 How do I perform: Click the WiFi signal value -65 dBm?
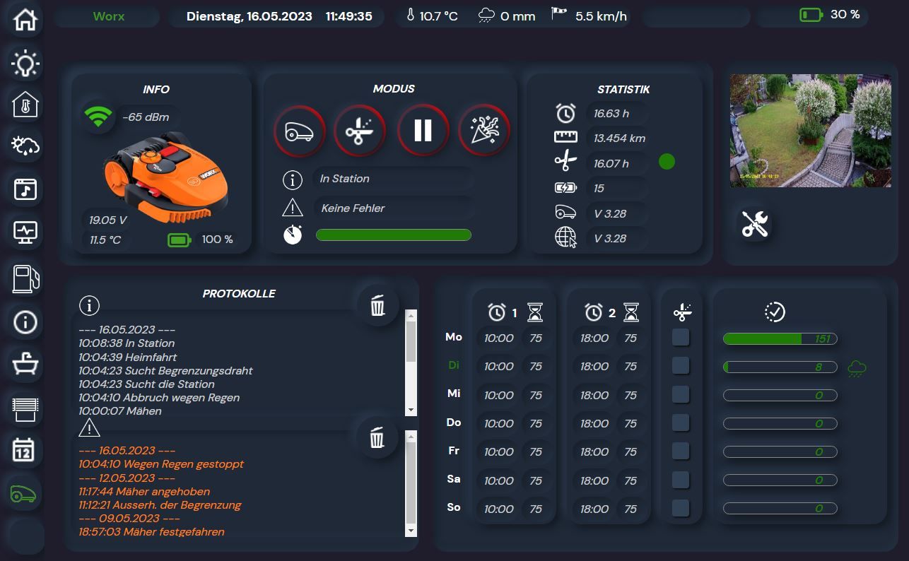[x=146, y=117]
